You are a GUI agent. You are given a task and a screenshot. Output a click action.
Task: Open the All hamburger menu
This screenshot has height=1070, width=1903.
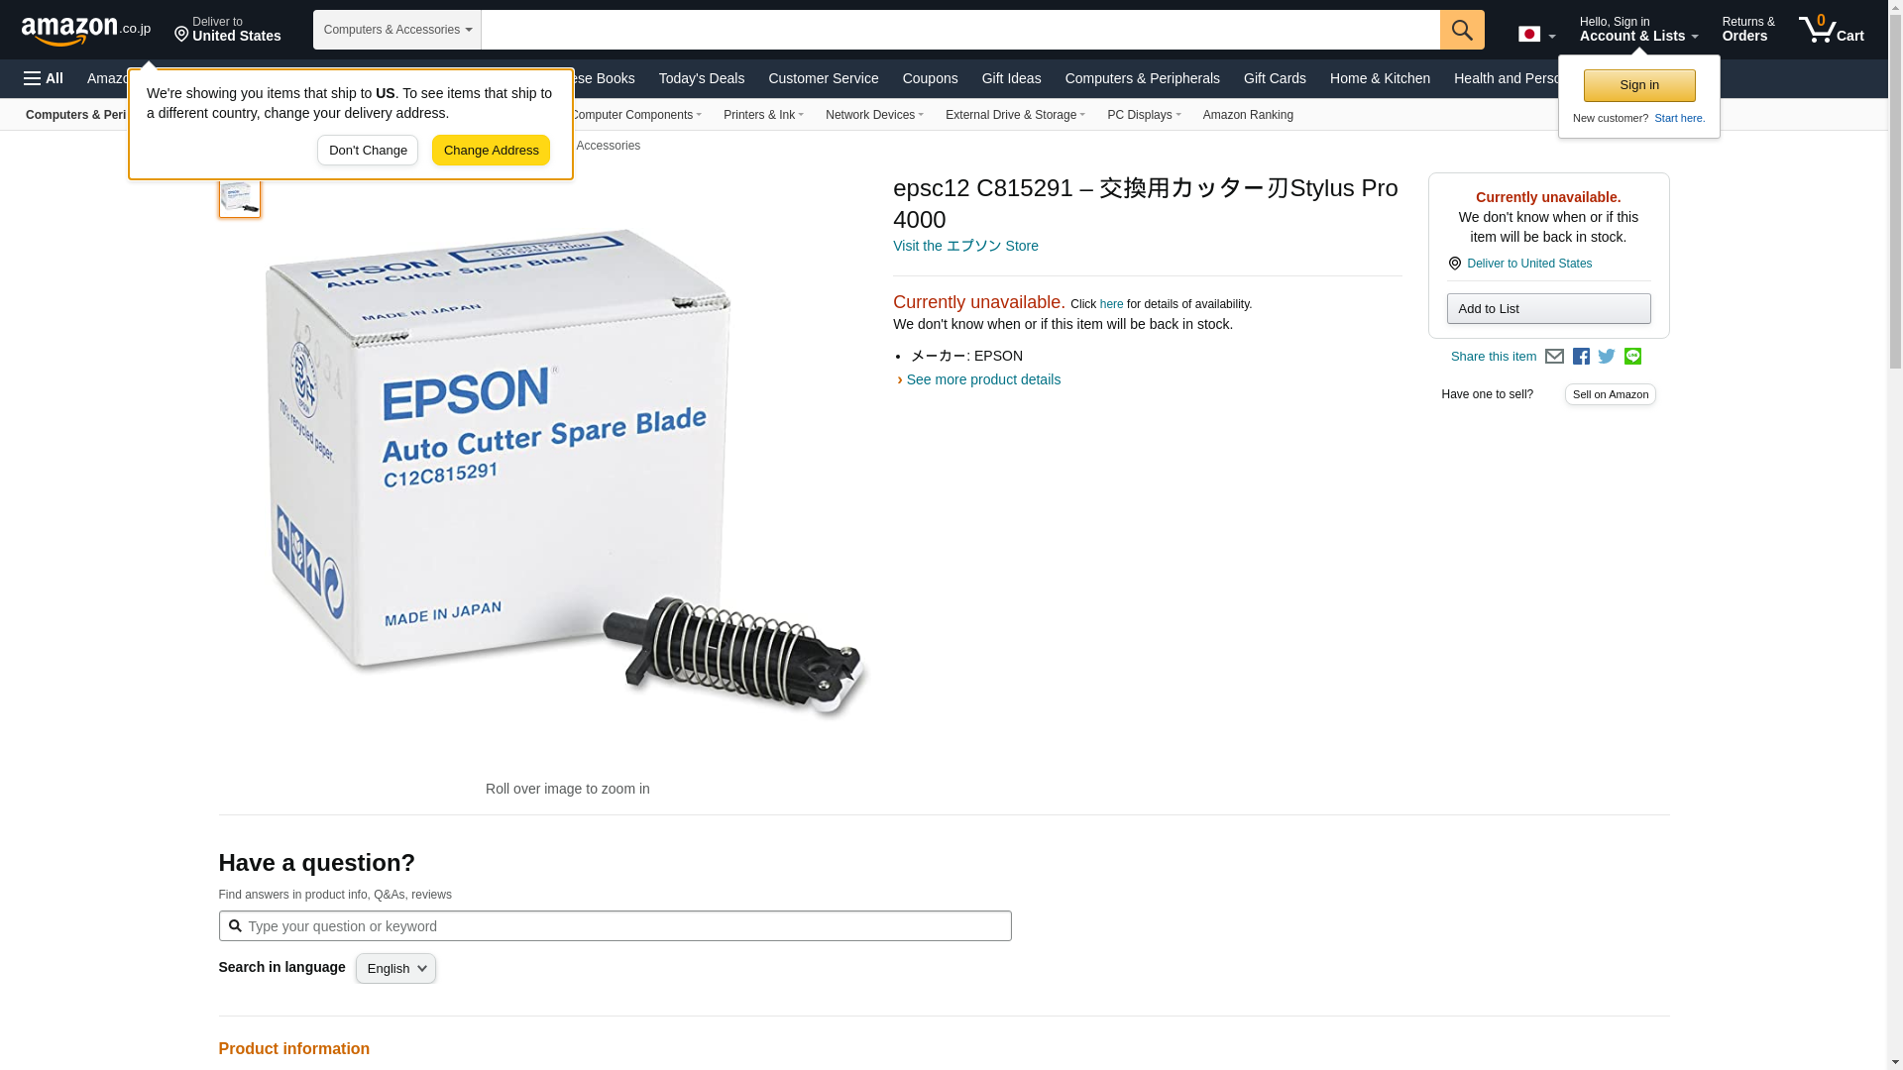tap(44, 78)
